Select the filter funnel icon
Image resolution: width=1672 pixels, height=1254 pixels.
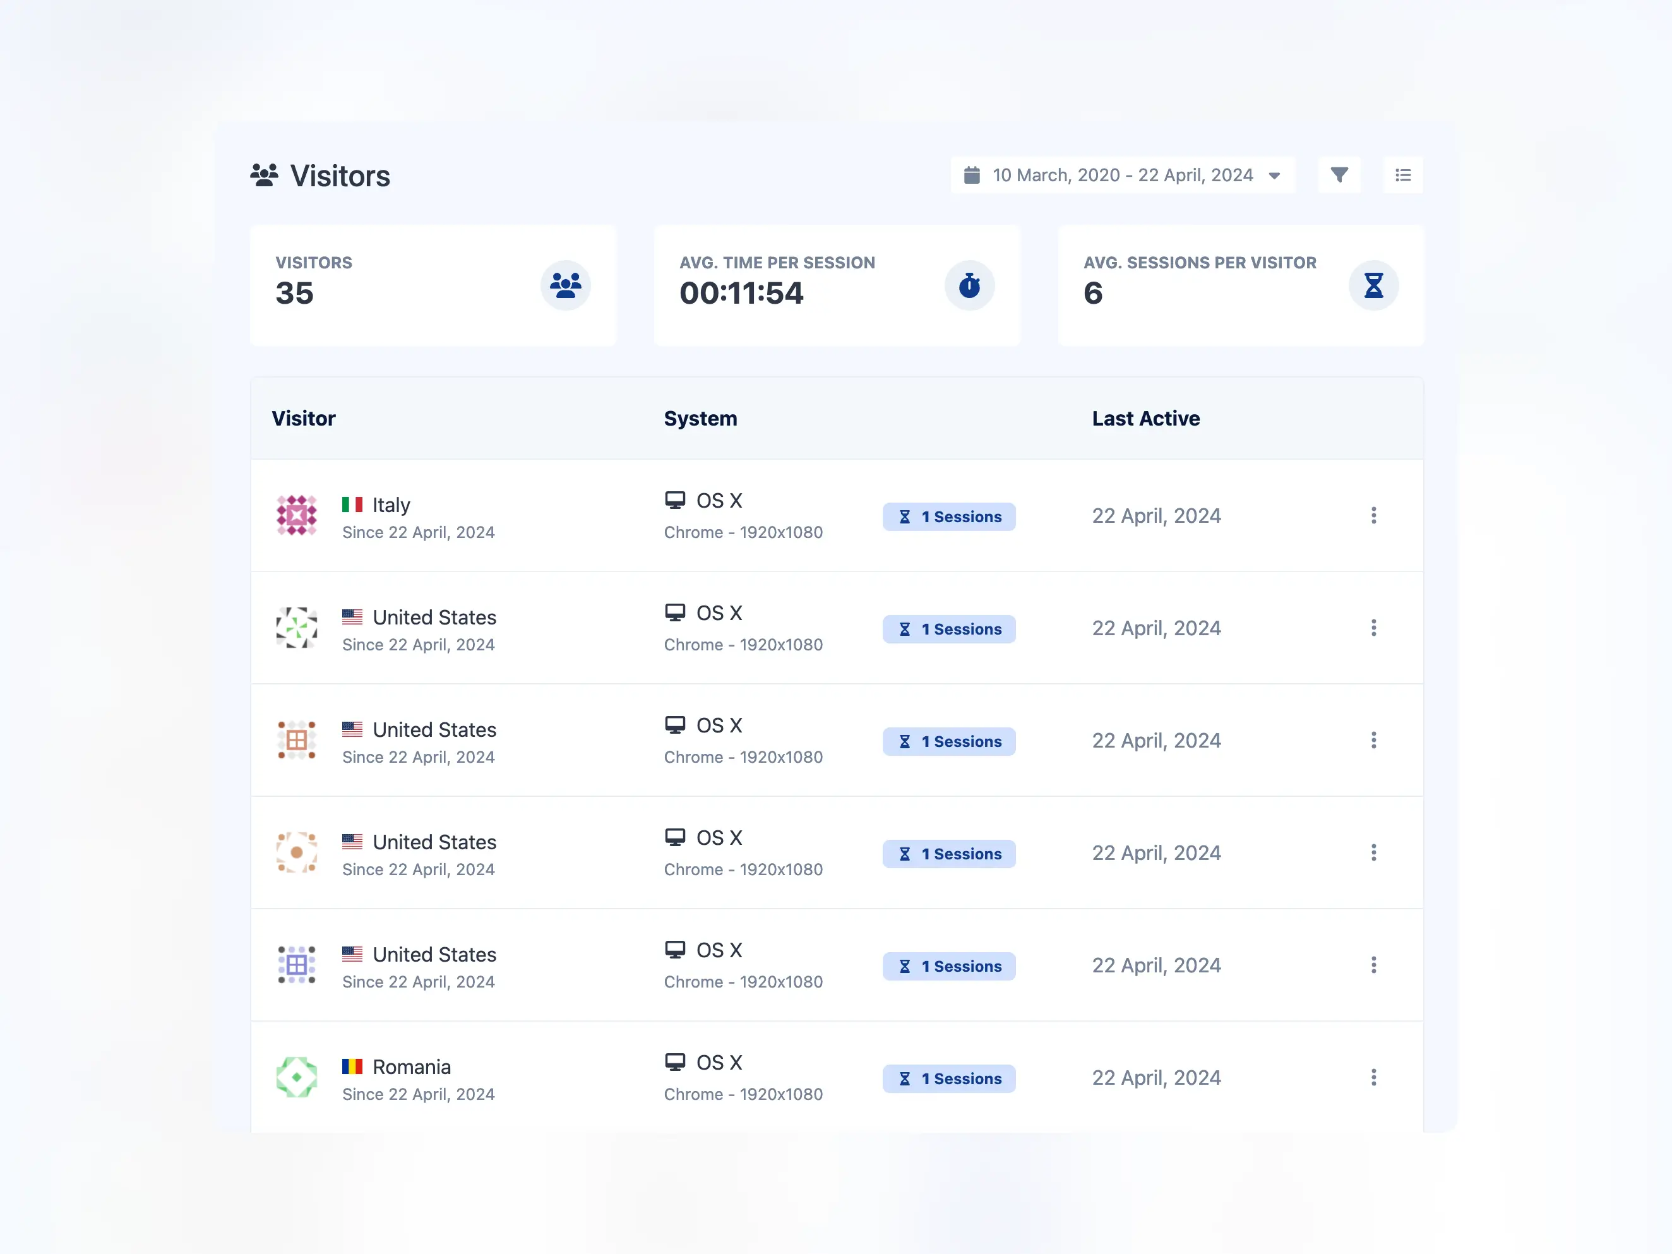(x=1339, y=175)
